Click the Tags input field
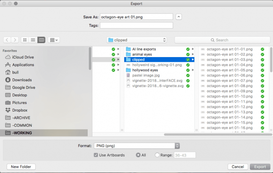The width and height of the screenshot is (273, 173). pos(136,25)
